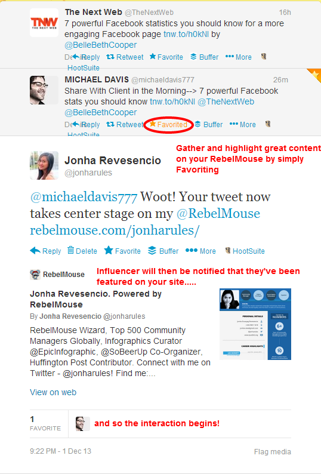The image size is (321, 474).
Task: Click the Delete trash icon on main tweet
Action: (x=70, y=250)
